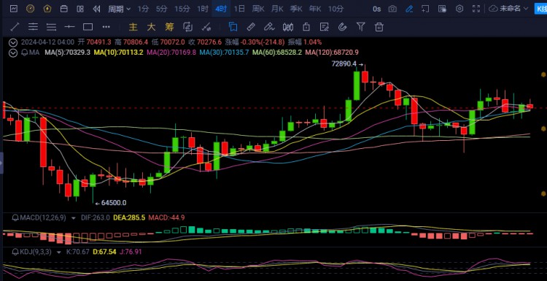Click the gold 筹 chip distribution button
This screenshot has height=281, width=547.
(x=169, y=27)
